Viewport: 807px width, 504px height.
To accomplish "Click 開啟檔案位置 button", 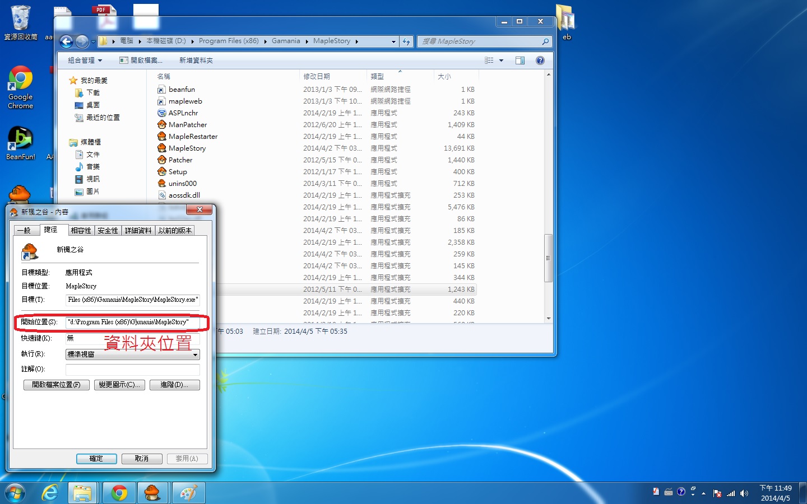I will point(56,385).
